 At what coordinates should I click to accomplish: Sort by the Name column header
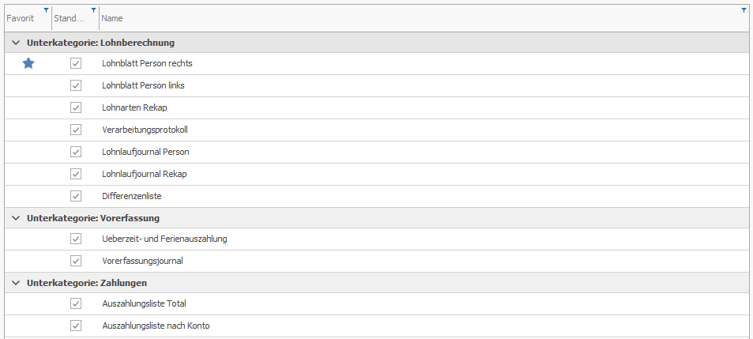(395, 17)
